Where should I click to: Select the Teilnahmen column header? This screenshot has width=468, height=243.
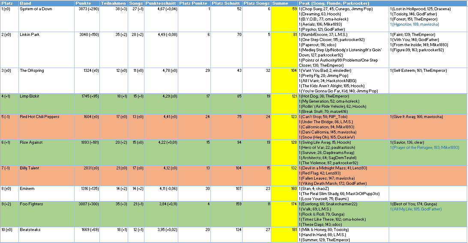pyautogui.click(x=114, y=3)
